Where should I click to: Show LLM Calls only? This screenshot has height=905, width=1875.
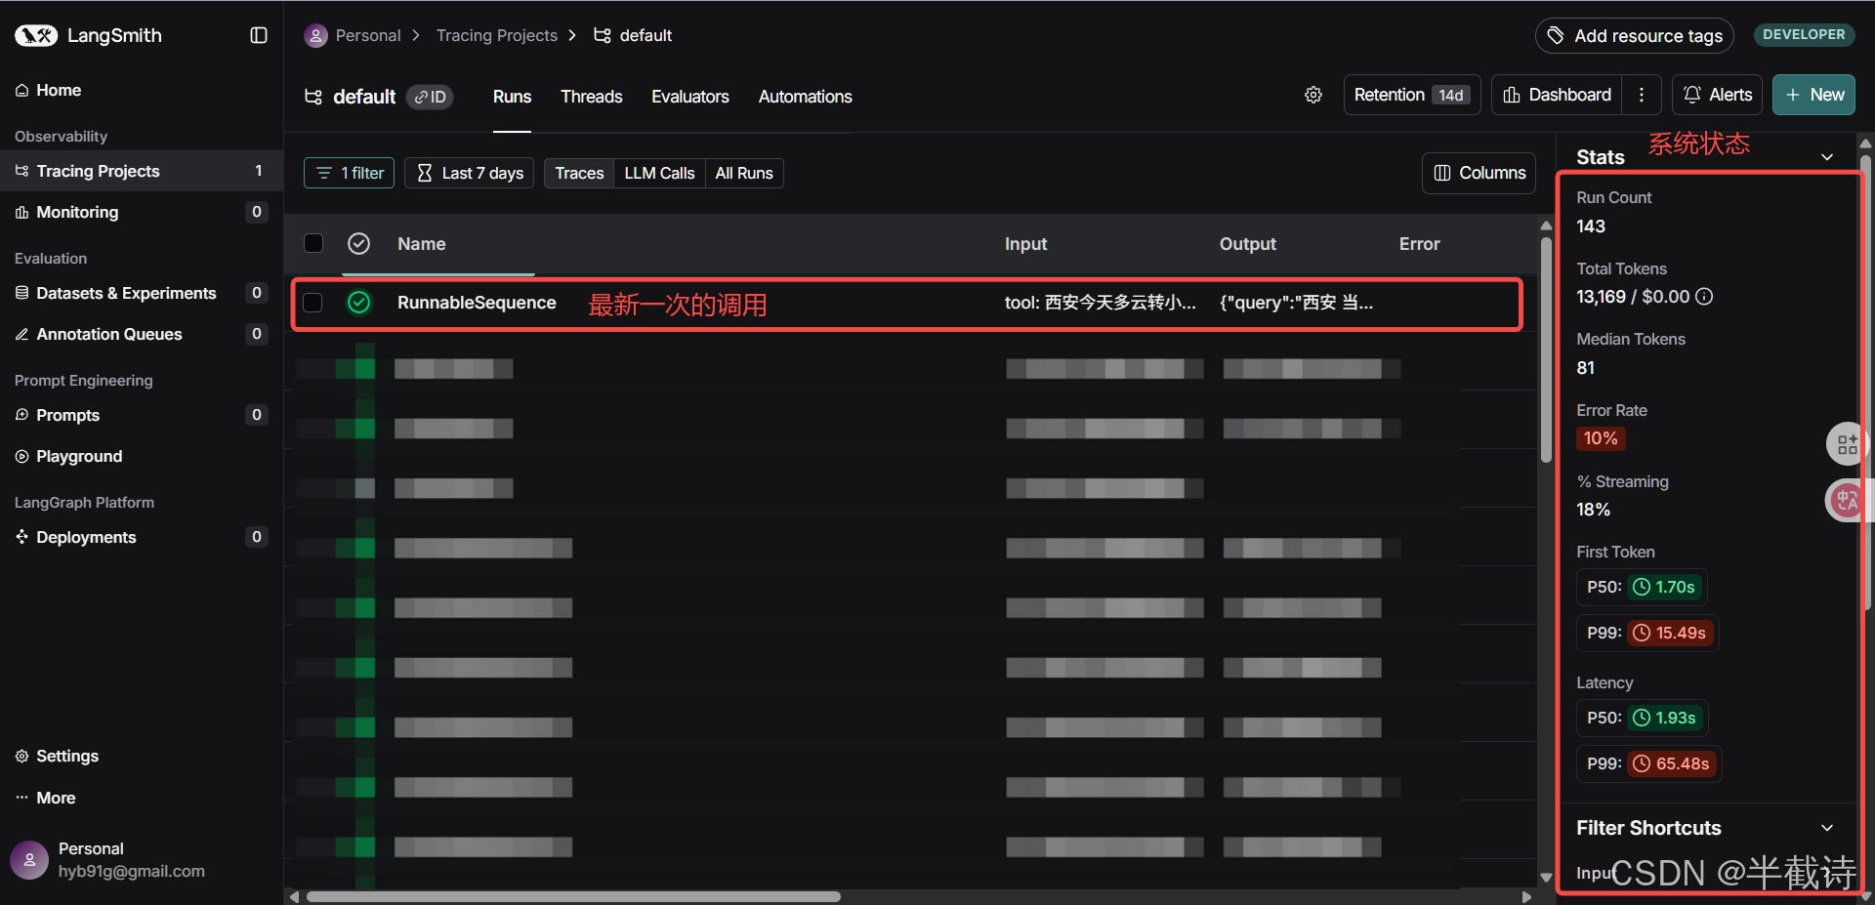point(659,173)
